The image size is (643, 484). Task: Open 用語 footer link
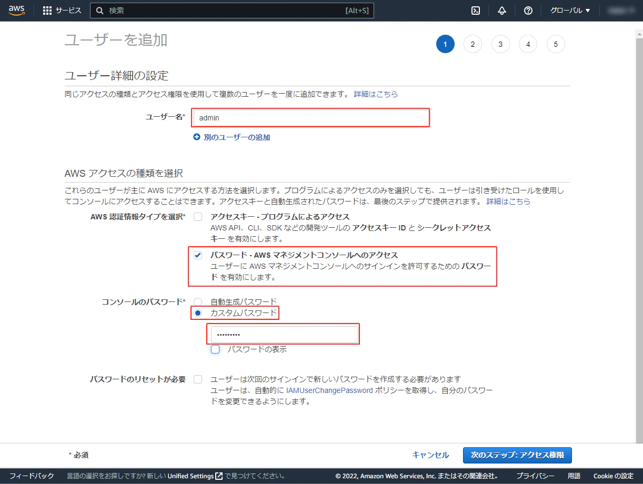pos(574,476)
